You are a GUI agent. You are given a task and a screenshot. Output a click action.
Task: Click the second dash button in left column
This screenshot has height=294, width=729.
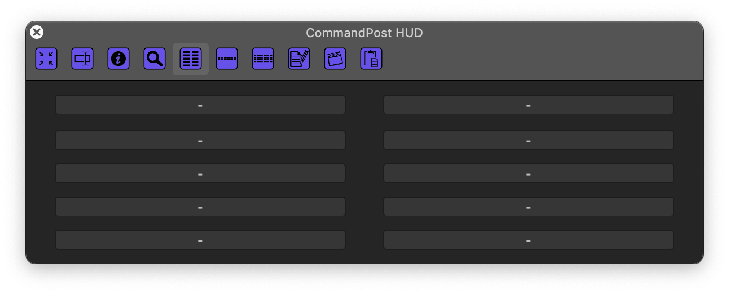tap(200, 140)
